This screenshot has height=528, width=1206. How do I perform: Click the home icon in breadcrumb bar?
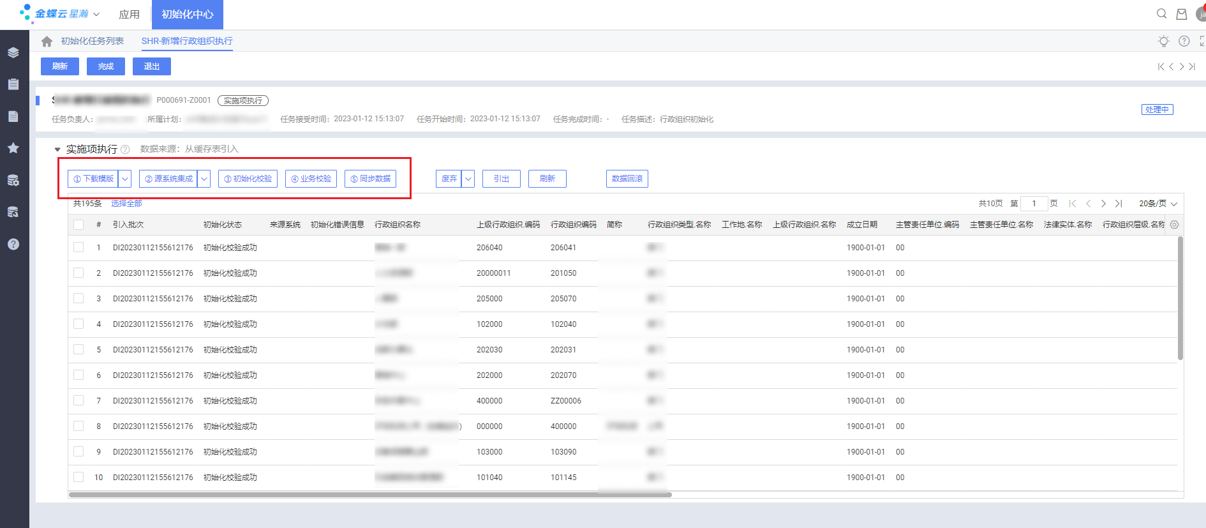[47, 41]
